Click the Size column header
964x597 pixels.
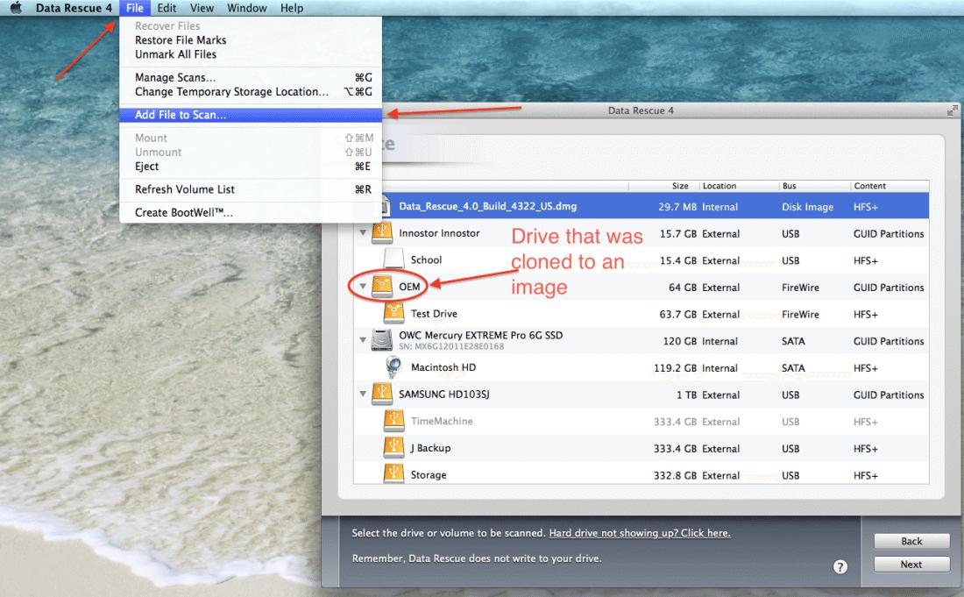click(680, 185)
